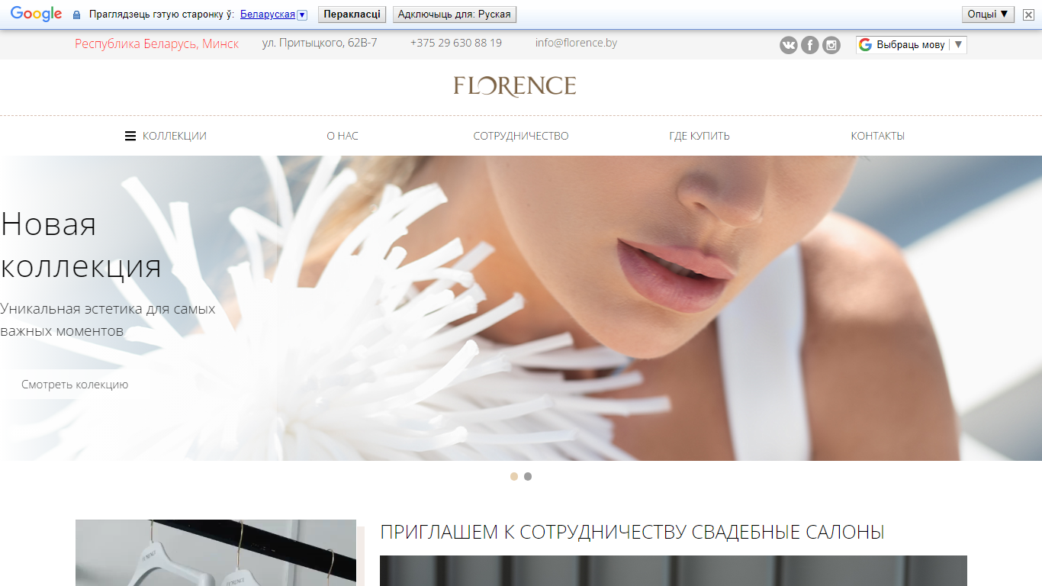
Task: Click the dark image below cooperation heading
Action: tap(674, 571)
